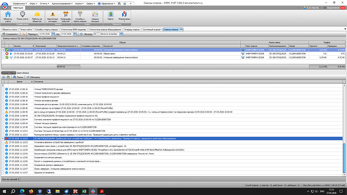Select session row with result Обрыв связи
Viewport: 347px width, 195px height.
173,53
